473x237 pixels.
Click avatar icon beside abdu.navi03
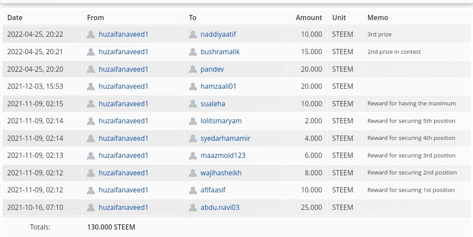click(193, 208)
